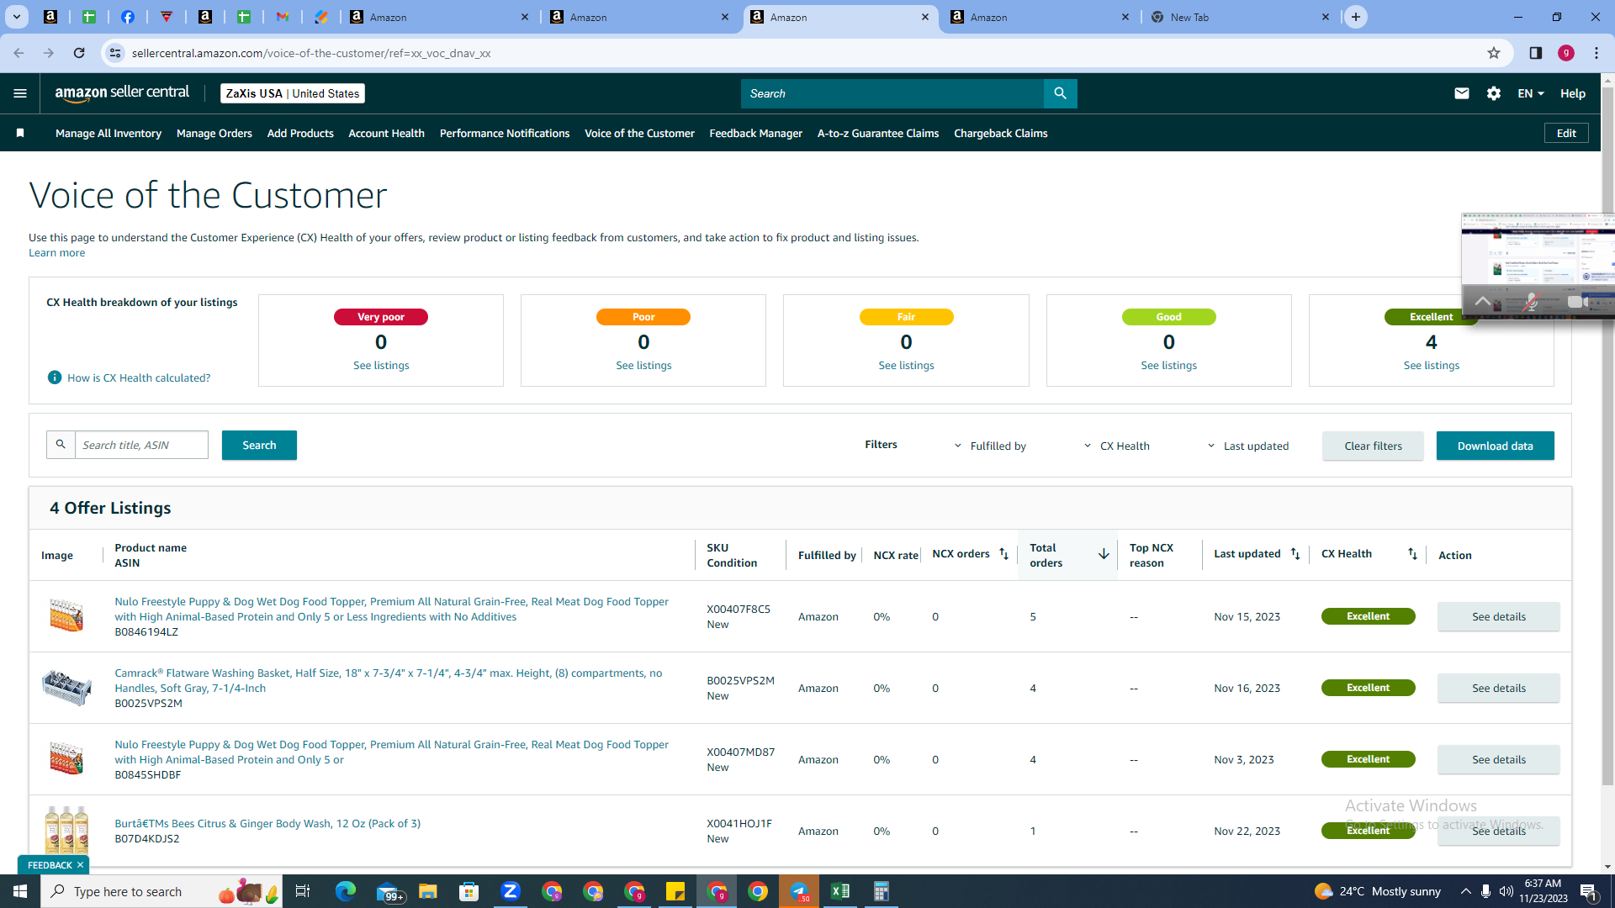
Task: Click the Search title, ASIN input field
Action: pyautogui.click(x=141, y=445)
